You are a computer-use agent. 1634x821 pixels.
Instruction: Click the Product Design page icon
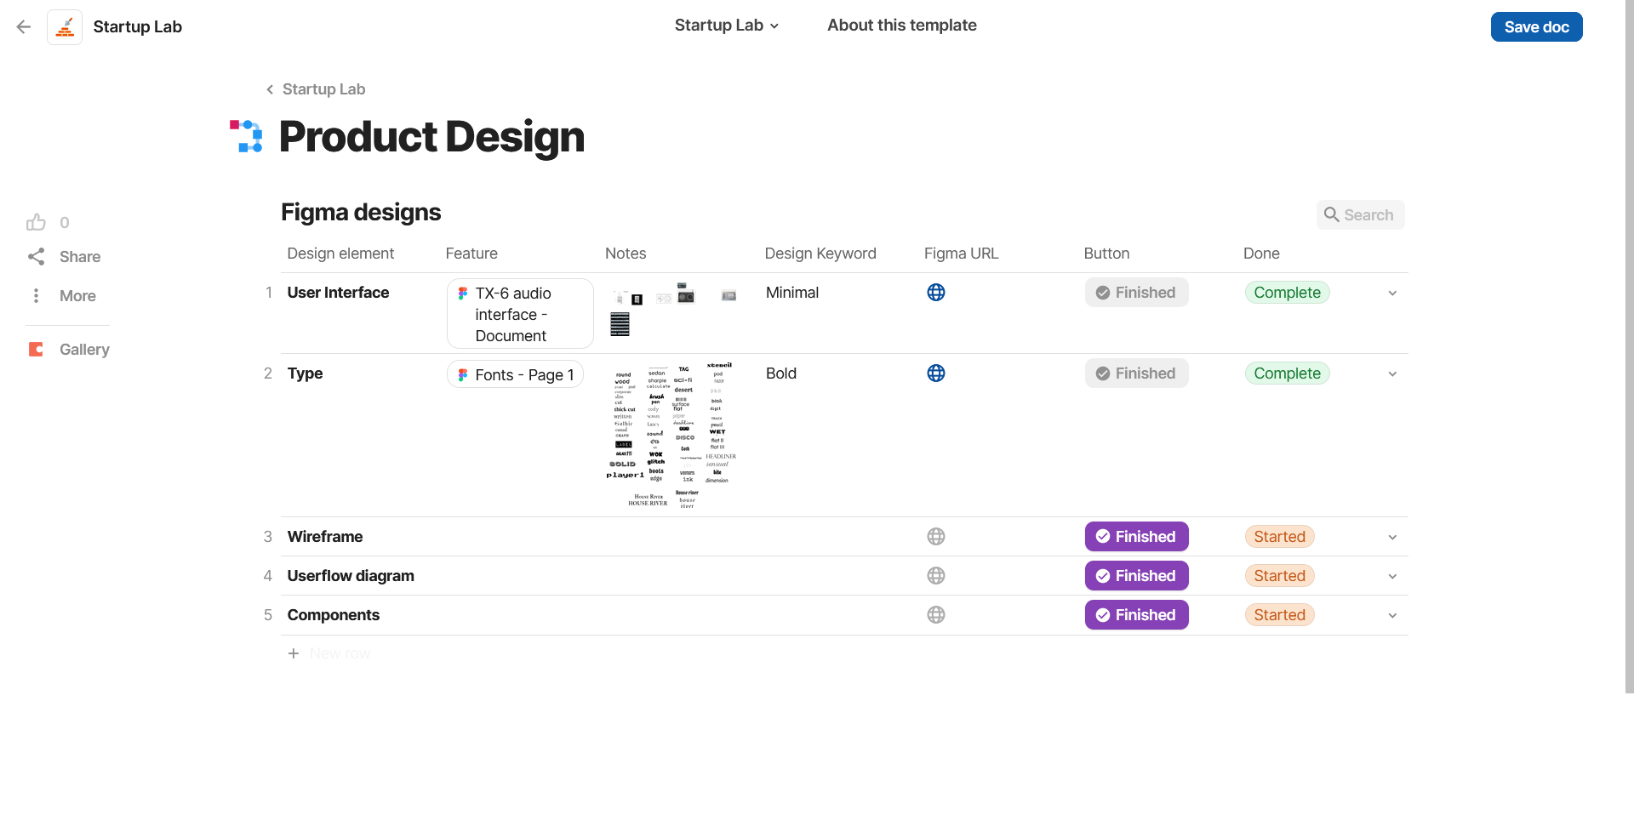coord(246,137)
